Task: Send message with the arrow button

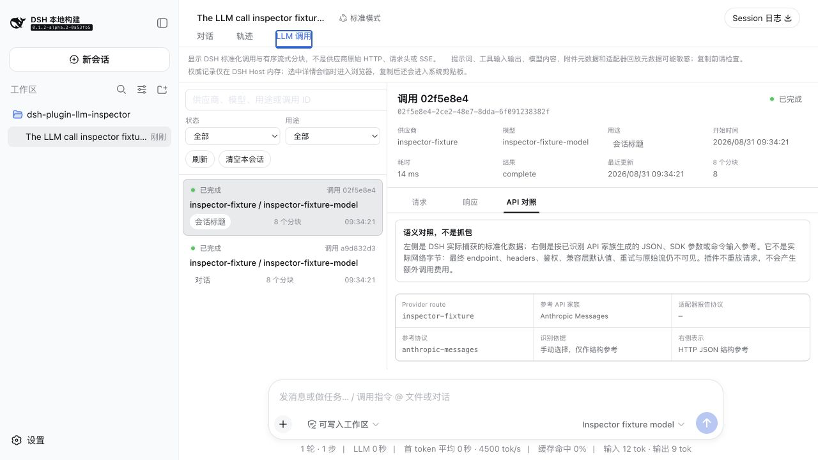Action: [706, 423]
